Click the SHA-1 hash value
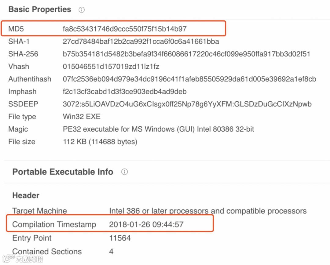Viewport: 330px width, 265px height. point(141,42)
